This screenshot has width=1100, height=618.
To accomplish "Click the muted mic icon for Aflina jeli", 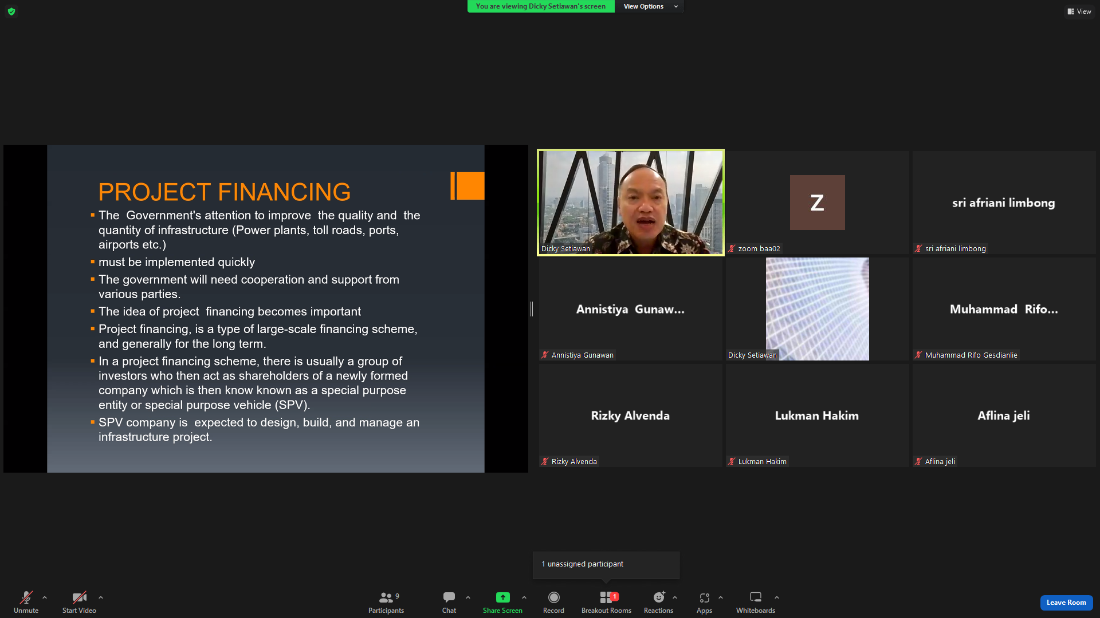I will coord(918,461).
